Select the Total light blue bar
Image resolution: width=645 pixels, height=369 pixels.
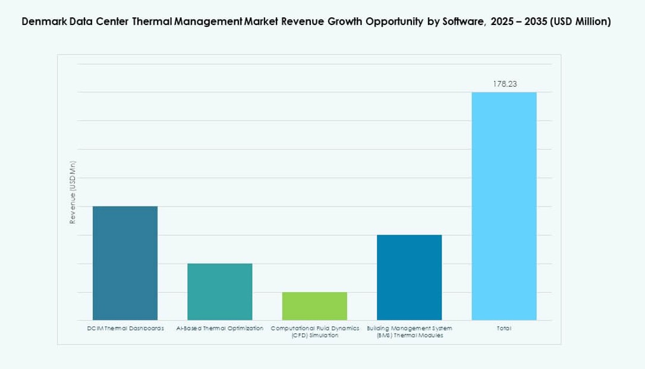pos(504,205)
